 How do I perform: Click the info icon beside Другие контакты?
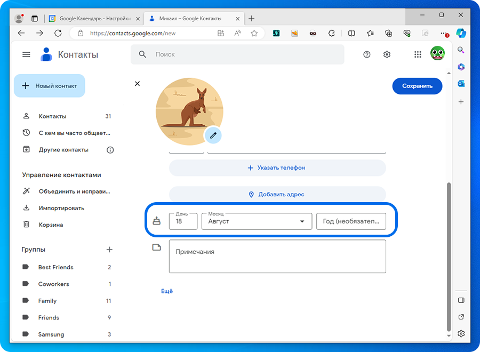click(x=110, y=150)
